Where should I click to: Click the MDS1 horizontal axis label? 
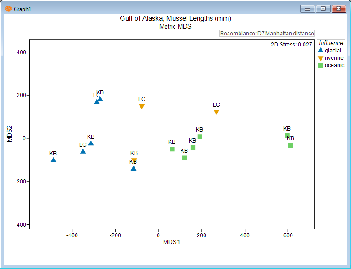[171, 242]
